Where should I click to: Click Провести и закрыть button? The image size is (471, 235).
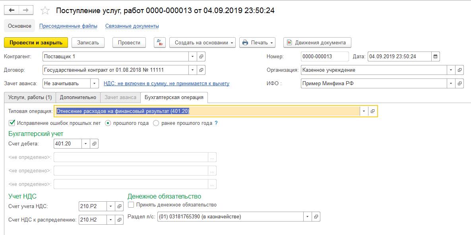(x=36, y=42)
